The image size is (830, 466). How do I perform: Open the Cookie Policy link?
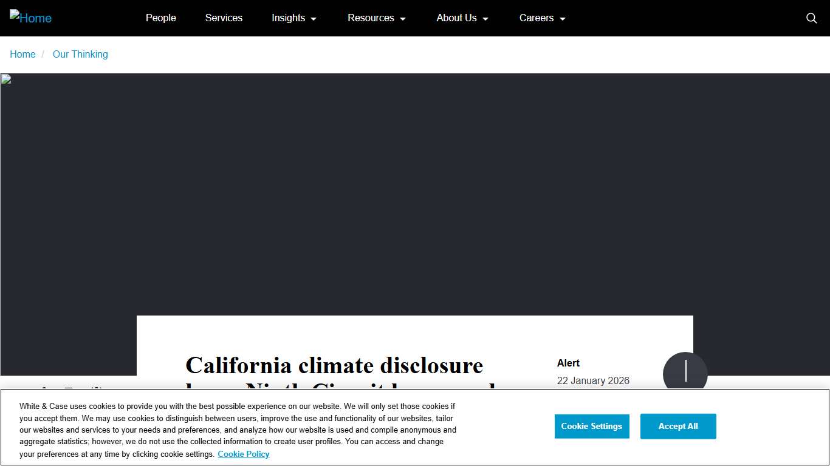point(243,454)
